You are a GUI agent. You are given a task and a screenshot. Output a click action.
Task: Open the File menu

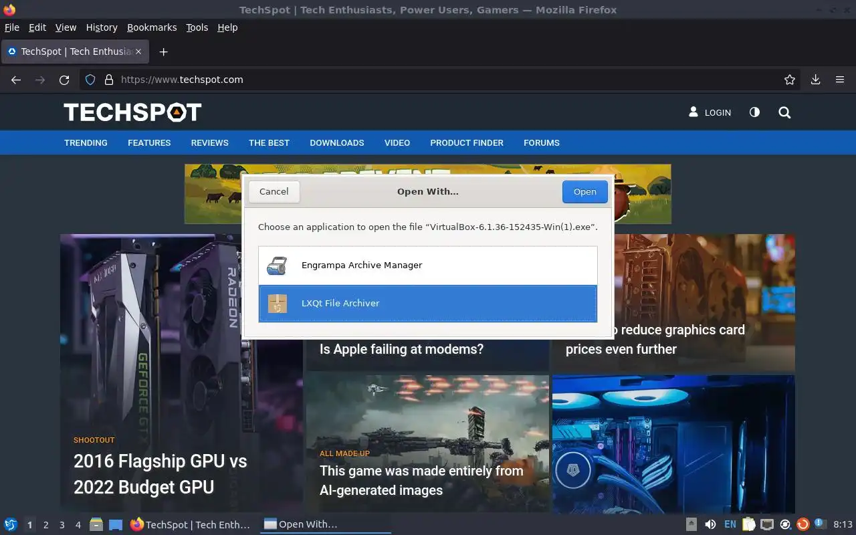click(12, 27)
